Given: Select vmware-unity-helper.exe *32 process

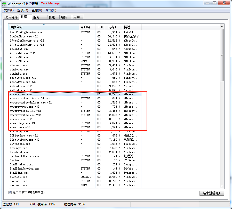Looking at the screenshot, I should tap(75, 102).
